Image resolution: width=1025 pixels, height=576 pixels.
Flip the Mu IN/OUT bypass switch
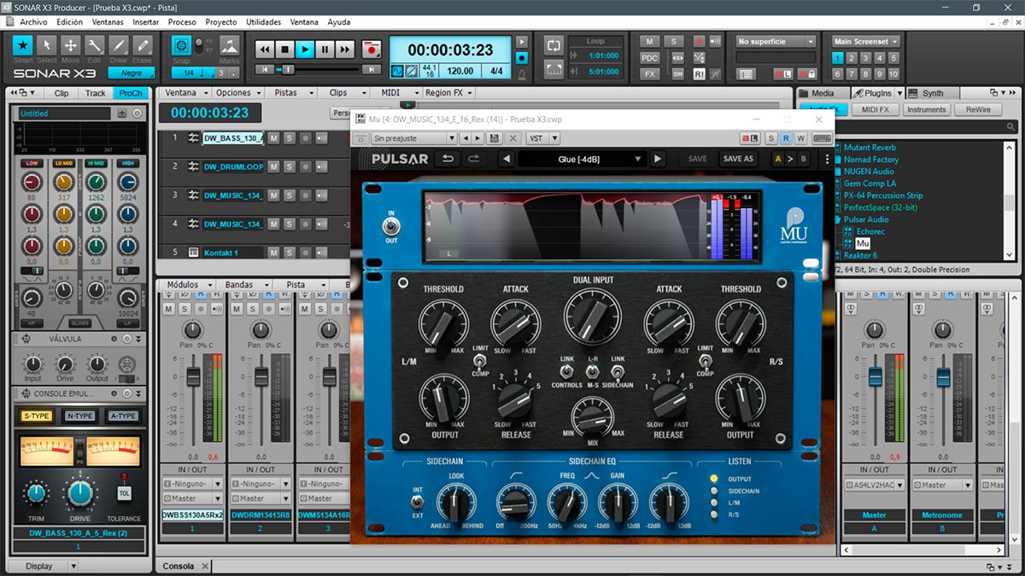click(x=392, y=226)
